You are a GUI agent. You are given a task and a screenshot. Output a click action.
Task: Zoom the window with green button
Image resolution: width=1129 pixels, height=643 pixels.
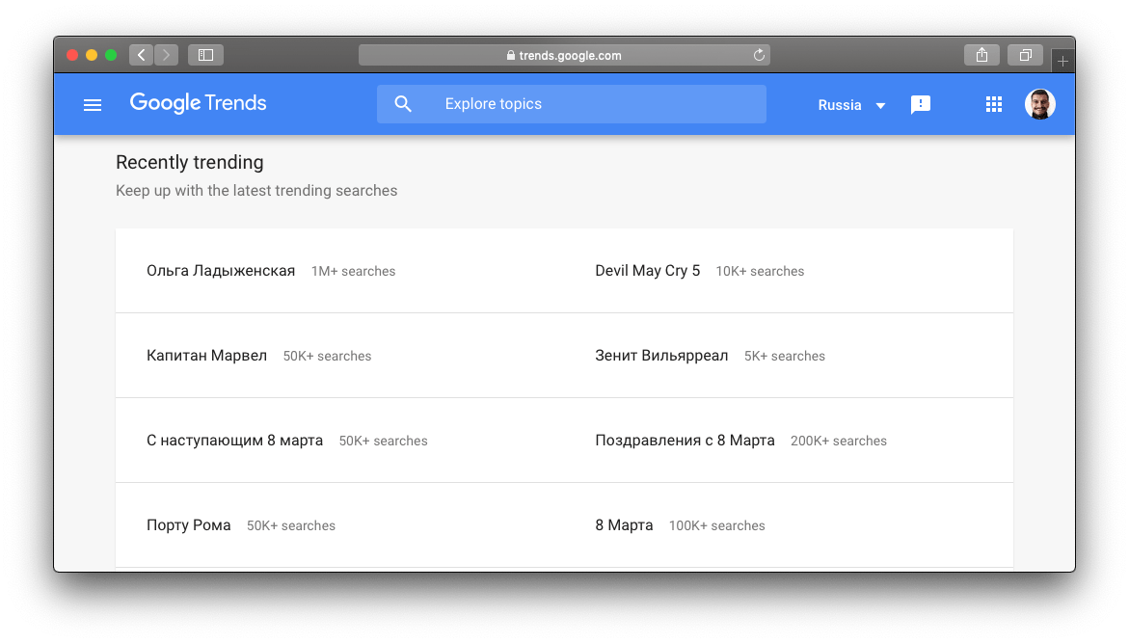pyautogui.click(x=111, y=55)
